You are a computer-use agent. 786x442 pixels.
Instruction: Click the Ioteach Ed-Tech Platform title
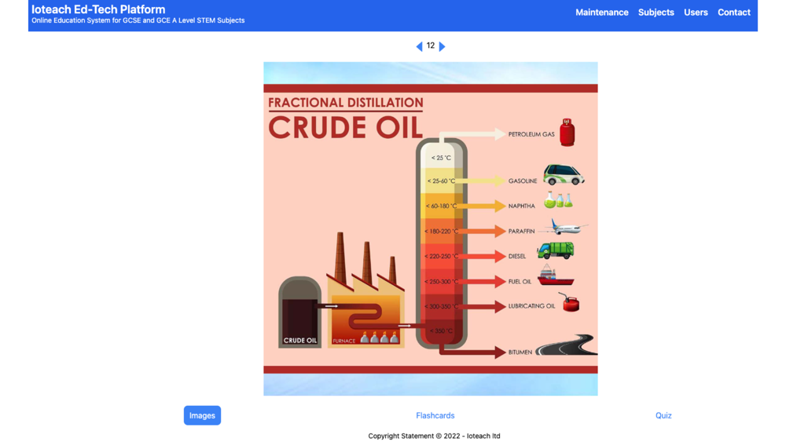click(x=98, y=9)
